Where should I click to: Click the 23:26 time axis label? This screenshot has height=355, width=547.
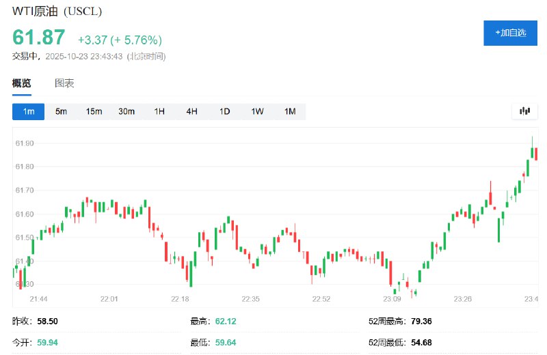coord(463,299)
